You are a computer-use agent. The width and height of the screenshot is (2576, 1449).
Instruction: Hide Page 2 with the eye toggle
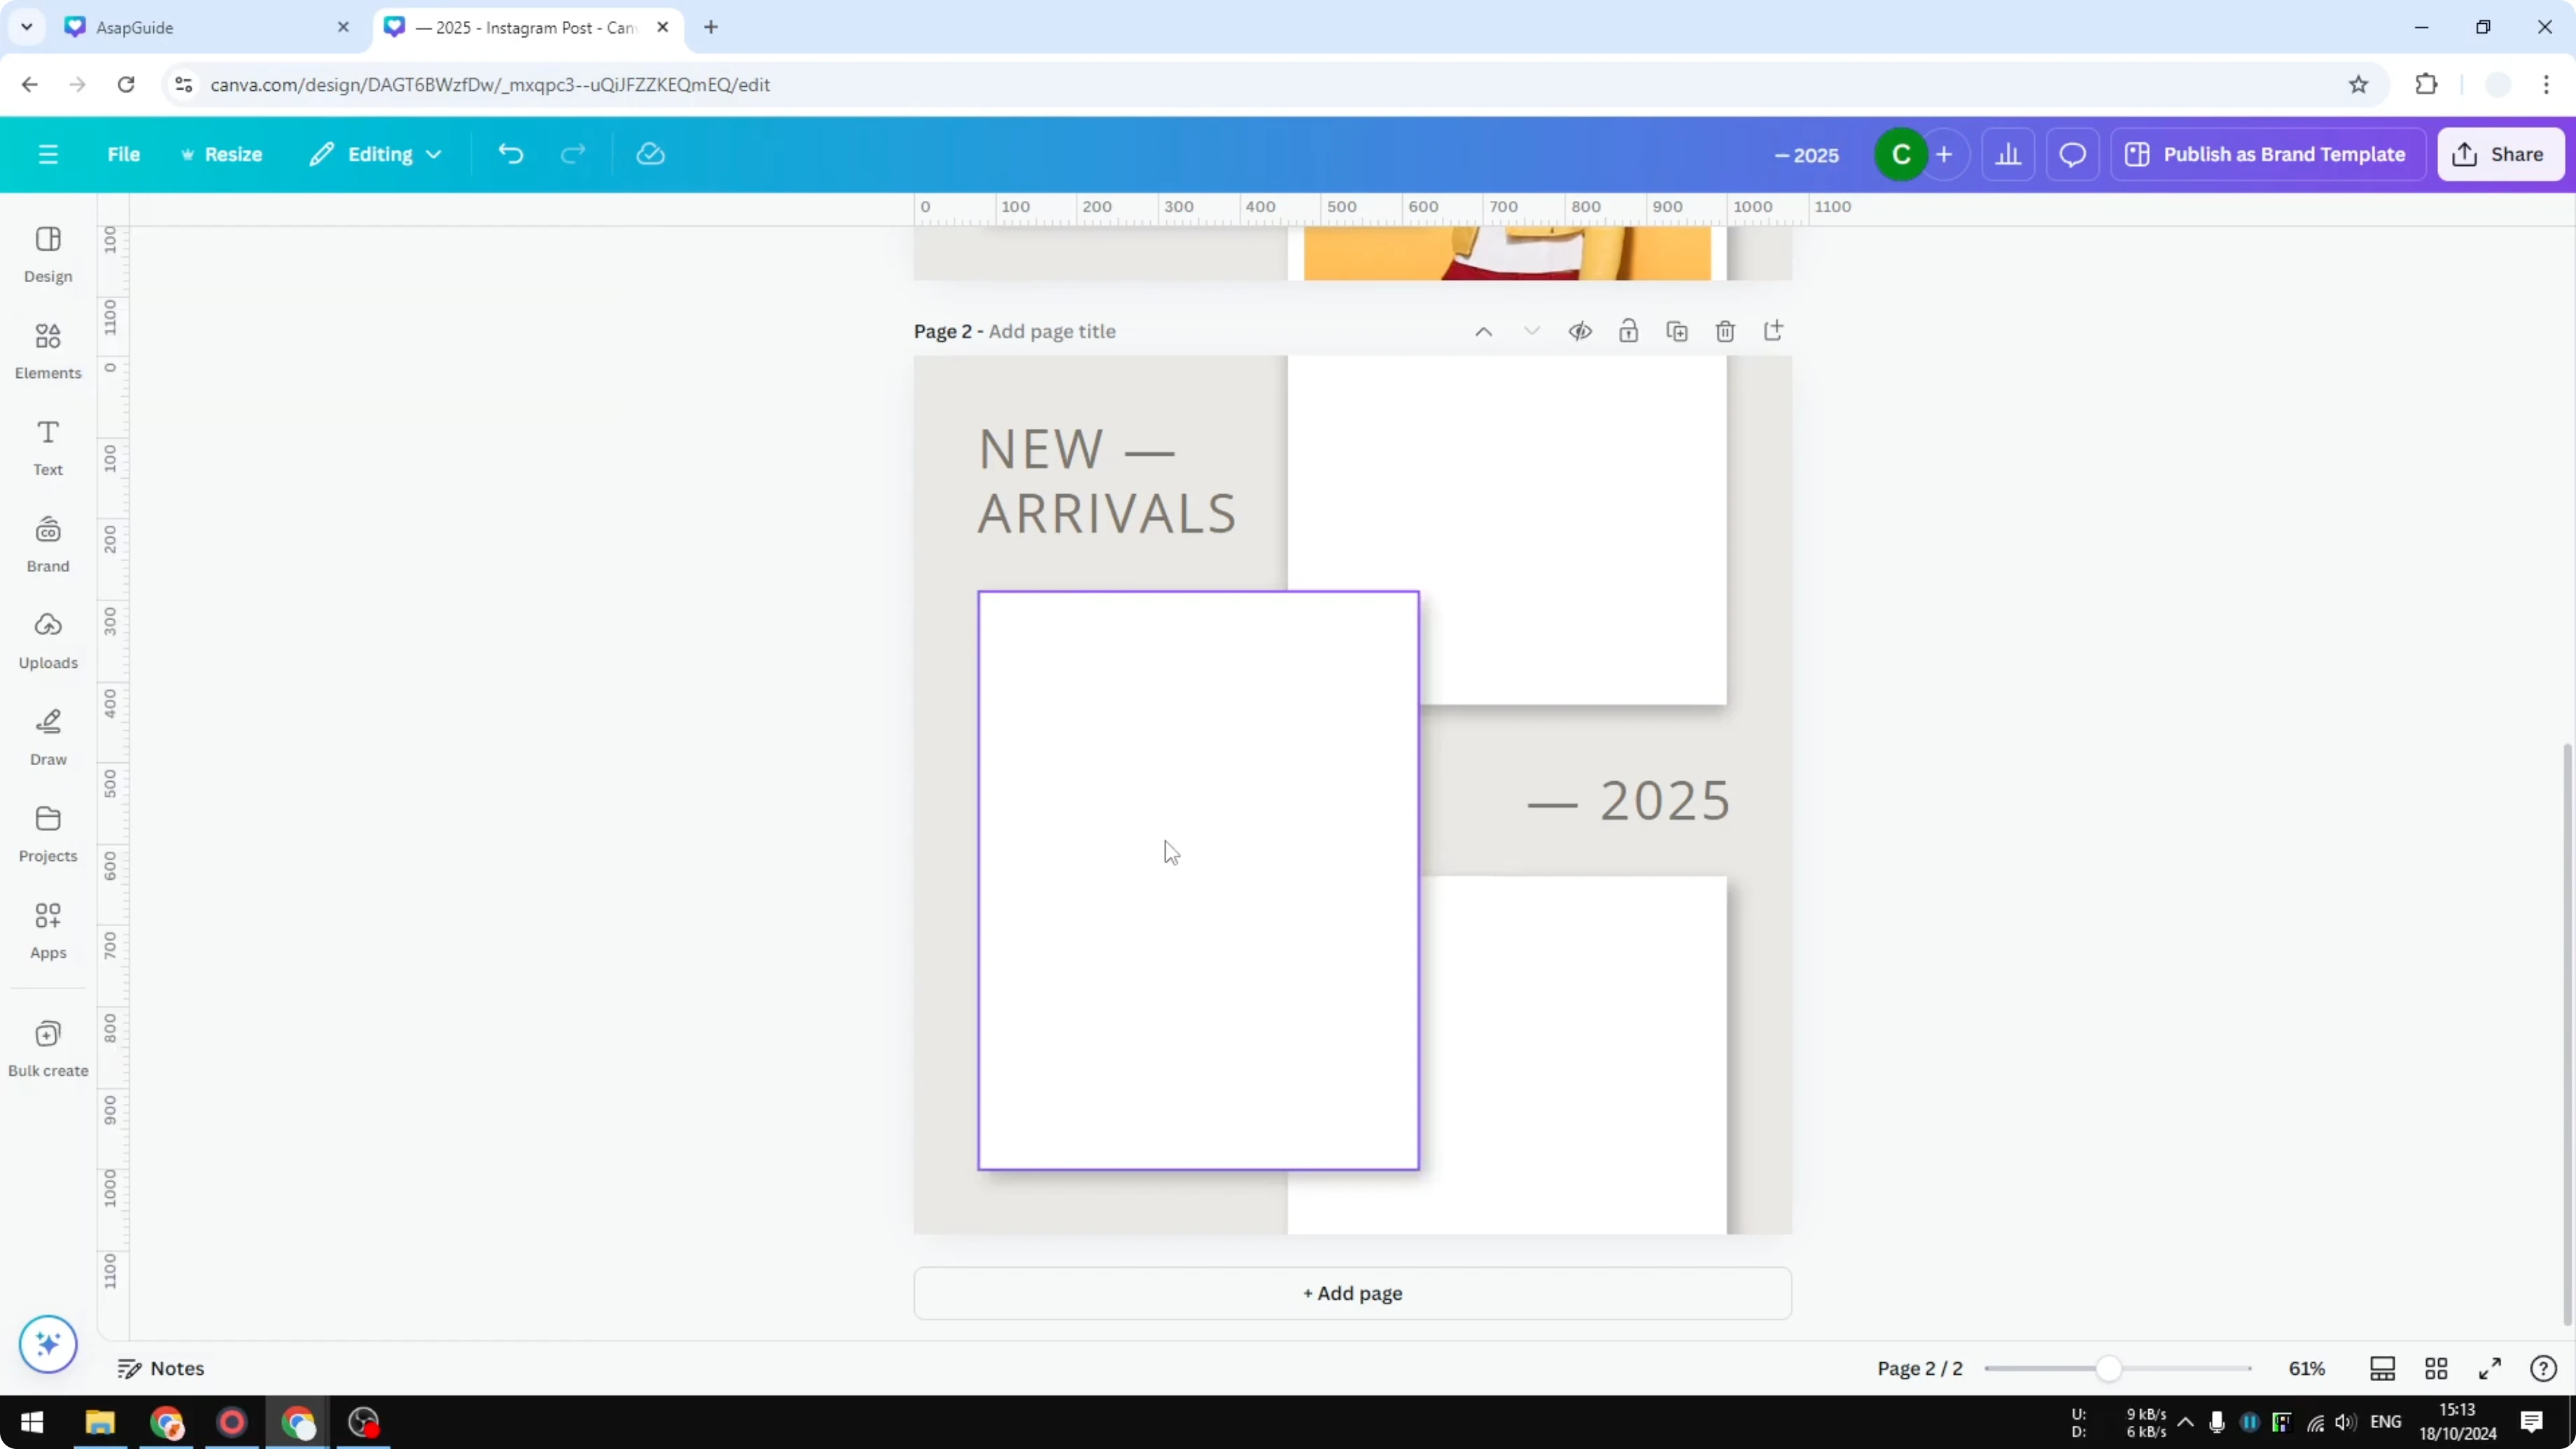coord(1580,330)
